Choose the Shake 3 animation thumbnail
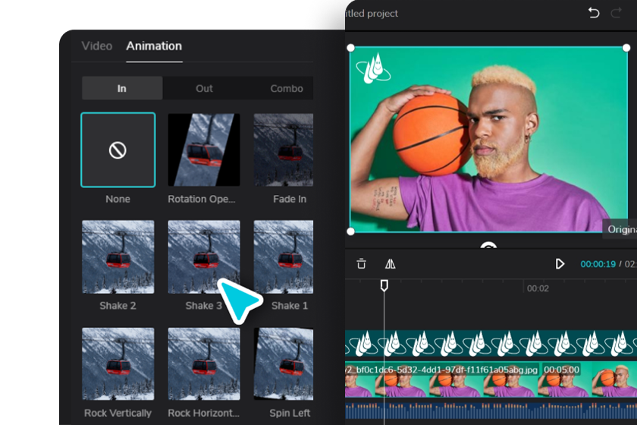This screenshot has height=425, width=637. (204, 257)
